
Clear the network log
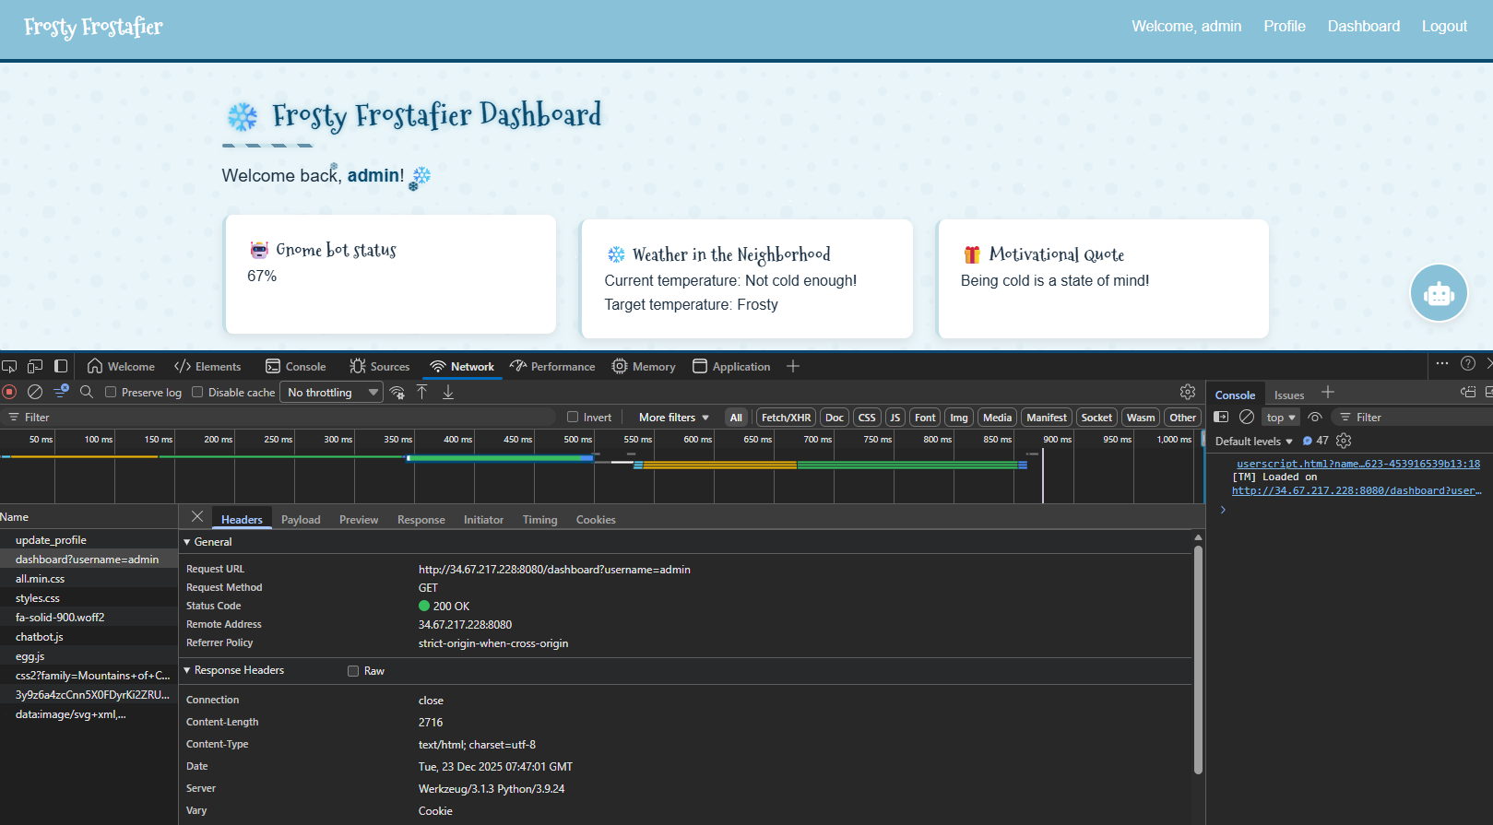click(35, 392)
